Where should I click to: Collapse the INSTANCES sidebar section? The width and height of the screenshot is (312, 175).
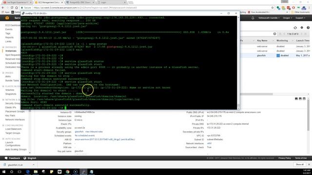3,47
